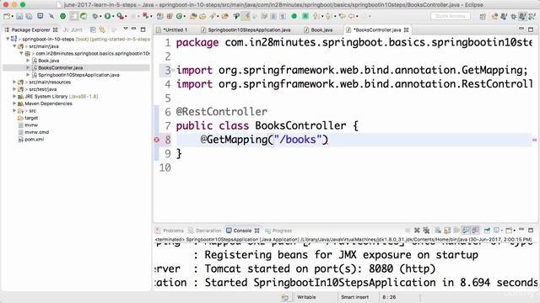540x303 pixels.
Task: Click the error marker on line 8
Action: pos(157,140)
